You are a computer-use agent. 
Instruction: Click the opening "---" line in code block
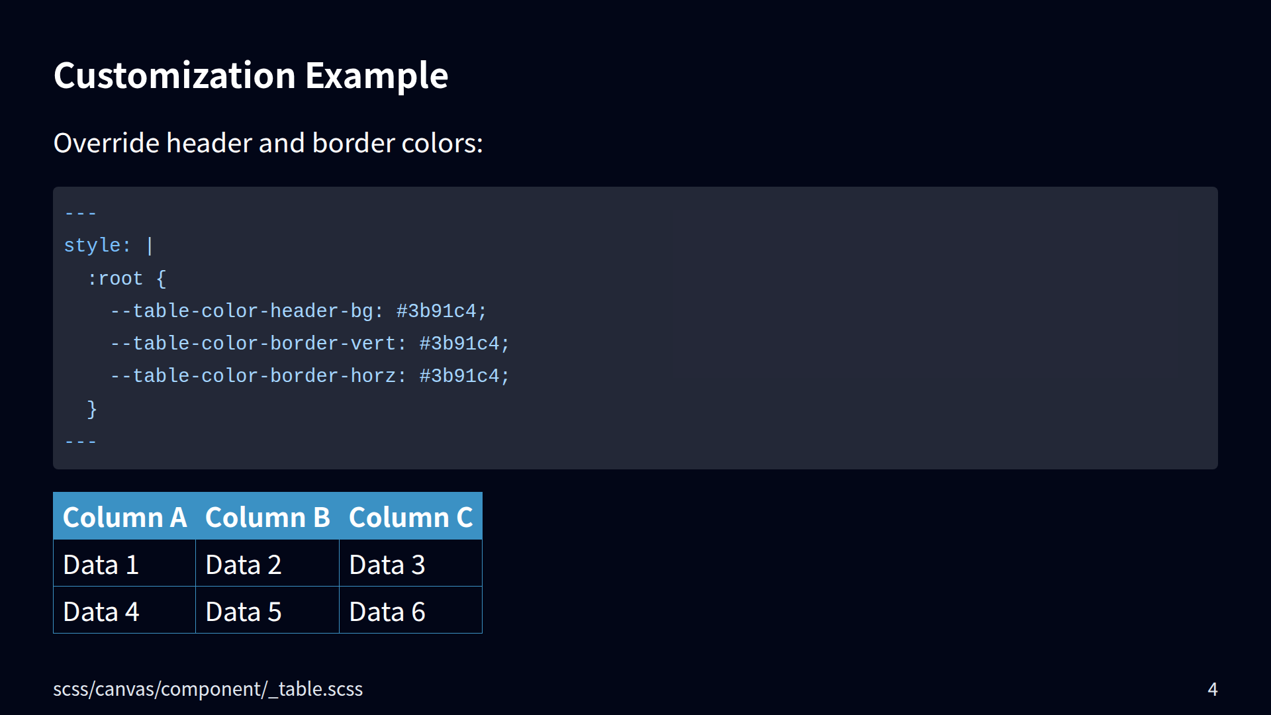coord(81,214)
